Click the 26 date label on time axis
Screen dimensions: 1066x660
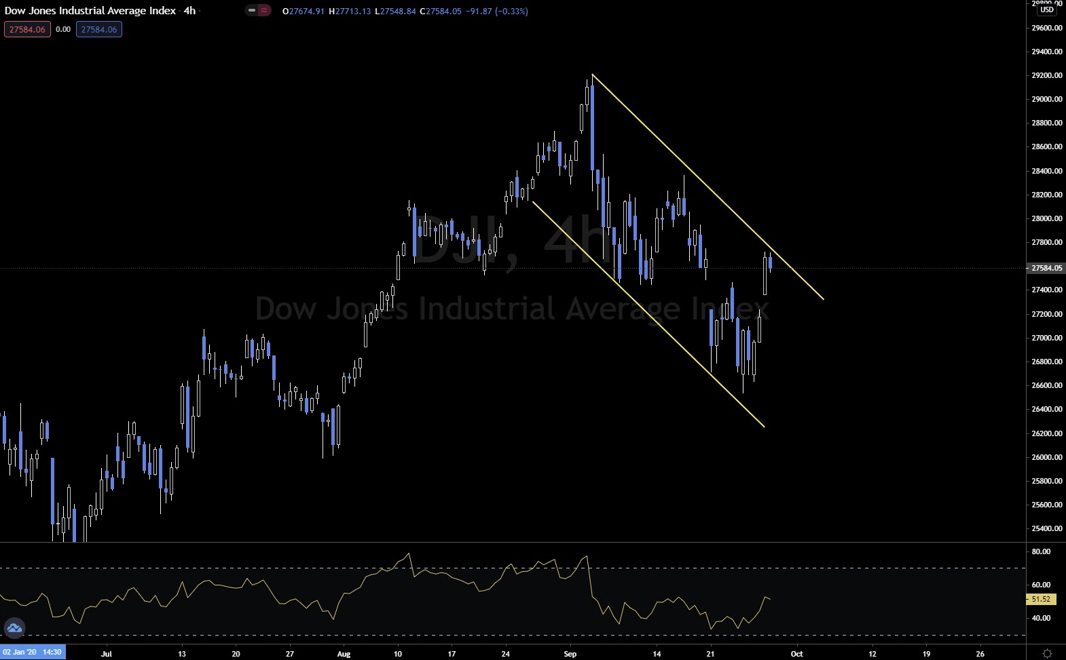click(980, 654)
